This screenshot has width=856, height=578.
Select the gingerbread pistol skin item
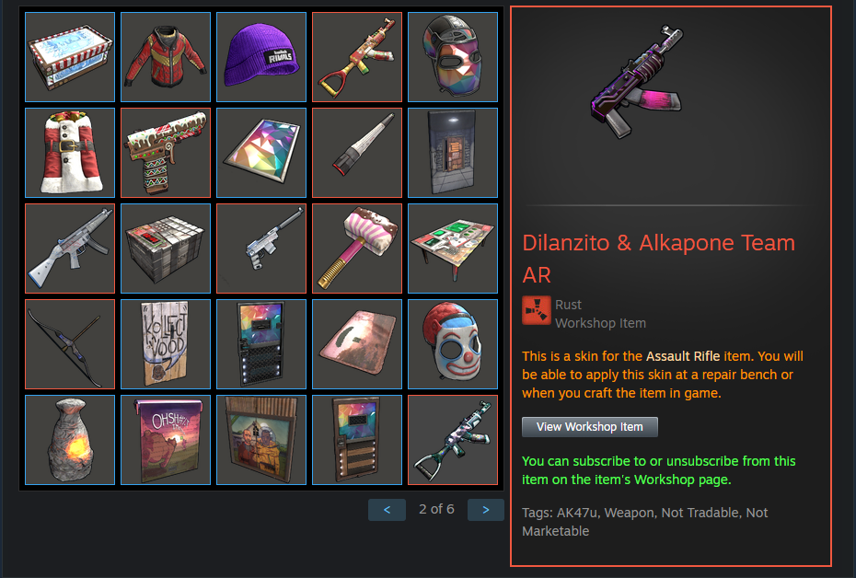click(x=166, y=153)
